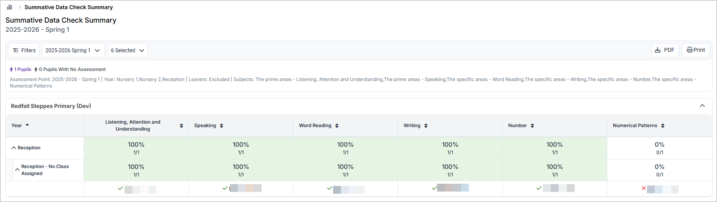
Task: Open the 6 Selected subjects dropdown
Action: click(x=128, y=50)
